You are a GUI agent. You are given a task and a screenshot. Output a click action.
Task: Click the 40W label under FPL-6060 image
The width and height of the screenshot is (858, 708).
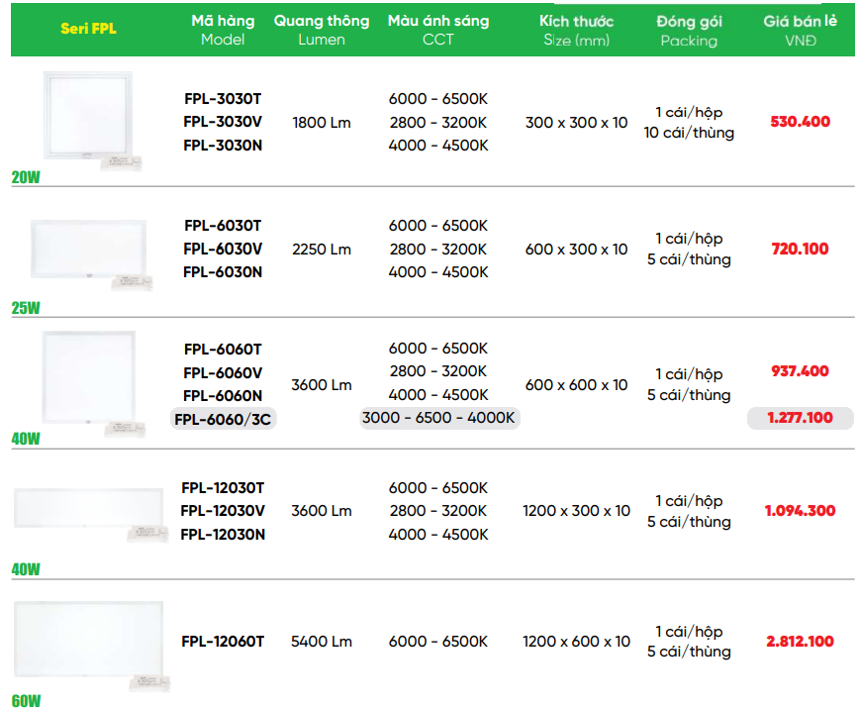pyautogui.click(x=26, y=439)
